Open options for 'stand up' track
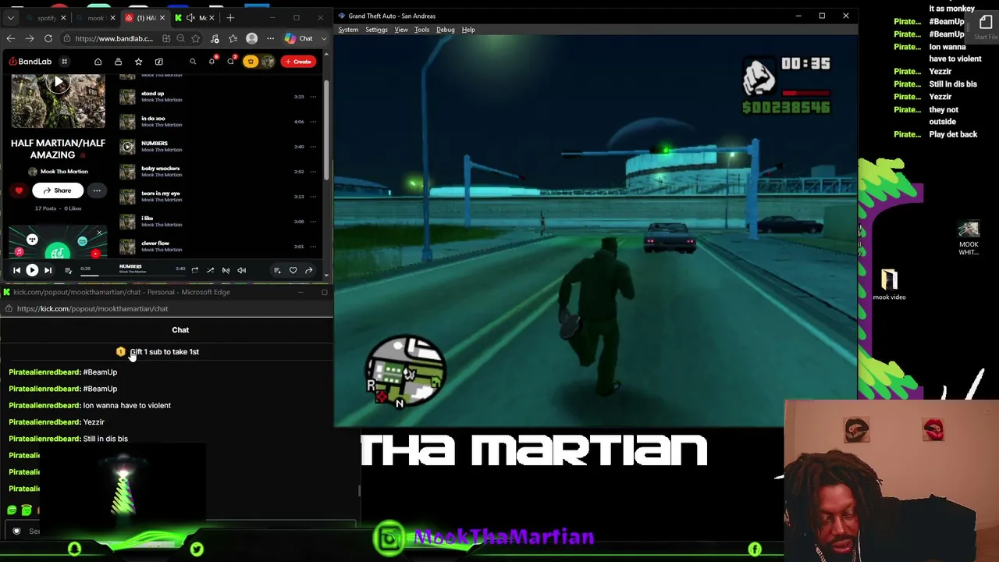The height and width of the screenshot is (562, 999). [x=313, y=97]
